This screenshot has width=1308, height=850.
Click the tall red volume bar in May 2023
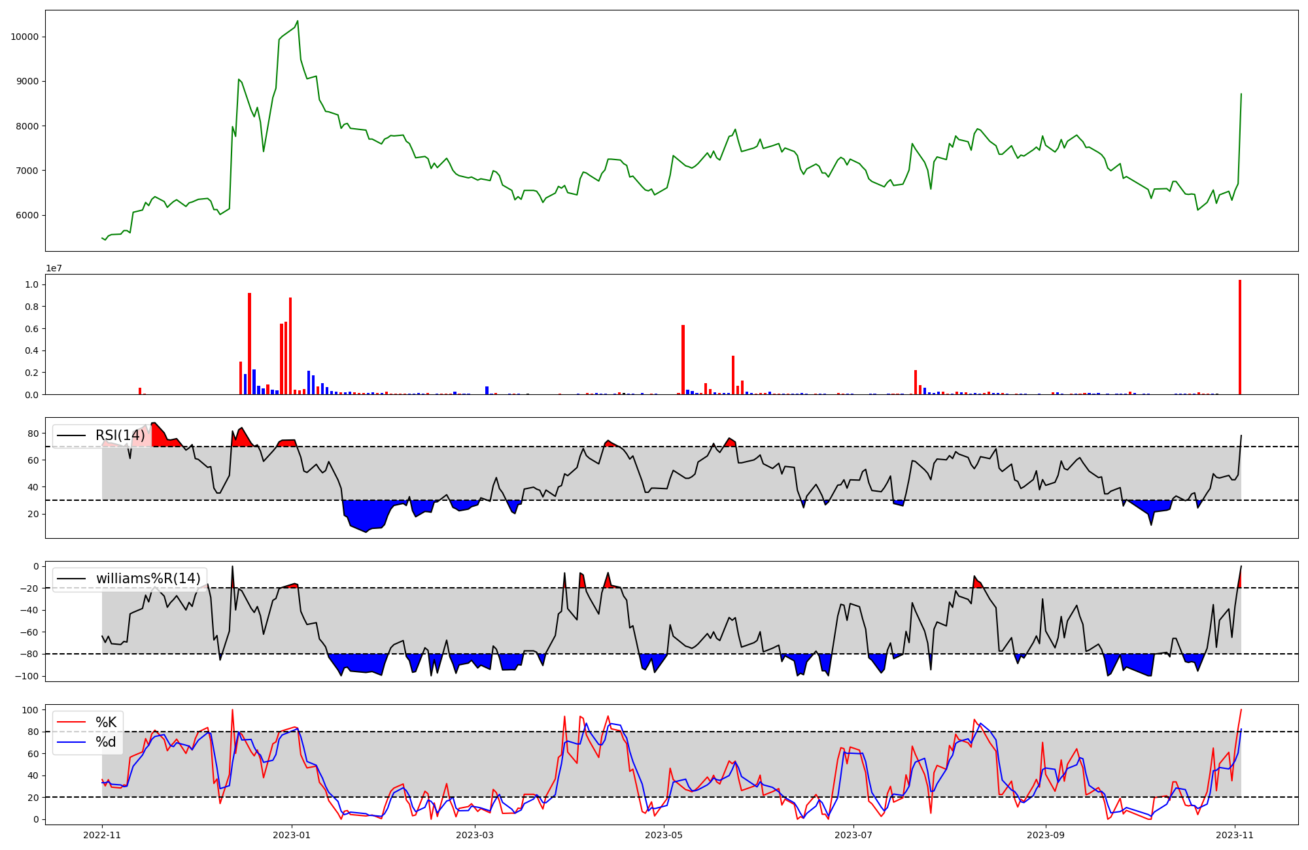tap(683, 360)
